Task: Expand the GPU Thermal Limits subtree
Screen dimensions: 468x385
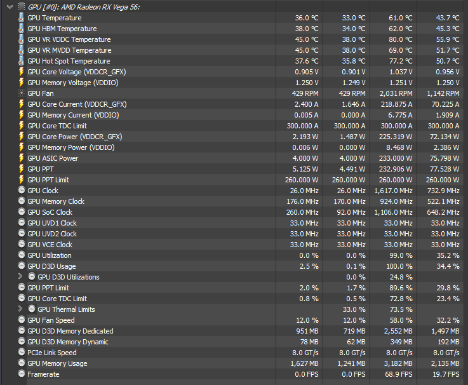Action: [20, 309]
